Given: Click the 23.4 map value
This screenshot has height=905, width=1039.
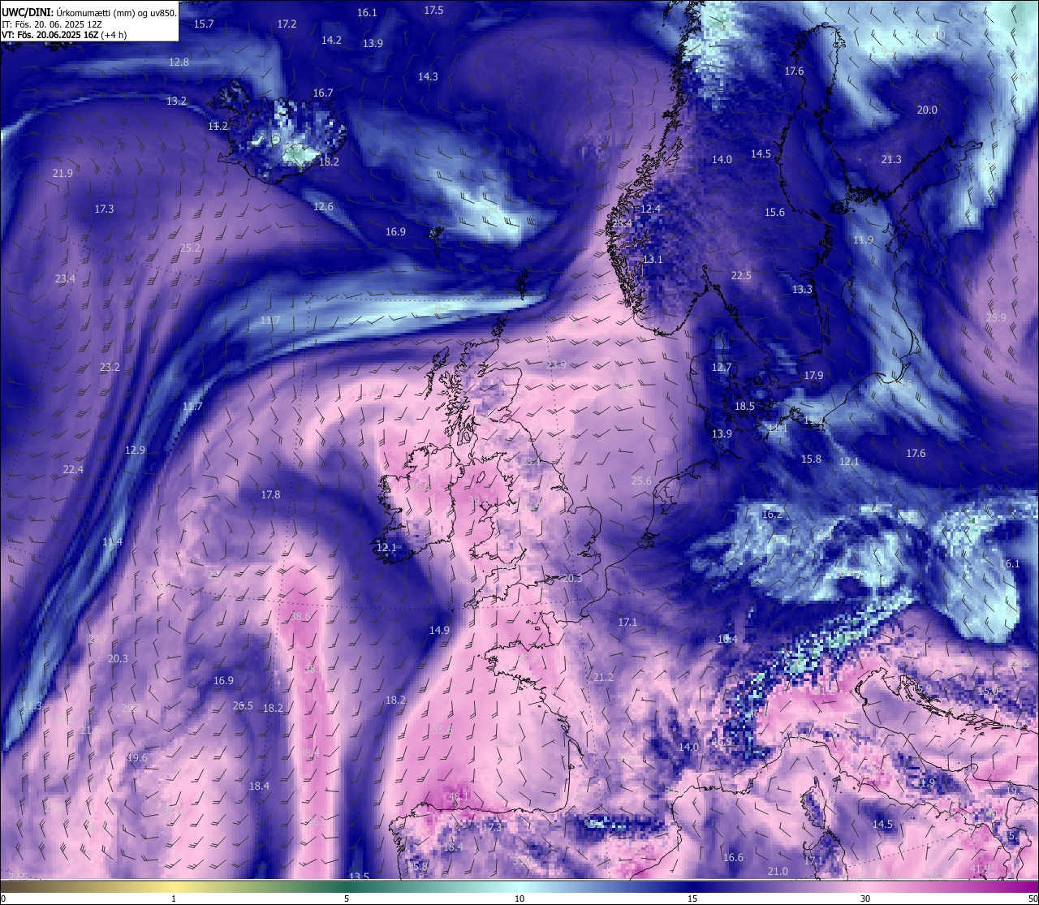Looking at the screenshot, I should [x=65, y=279].
